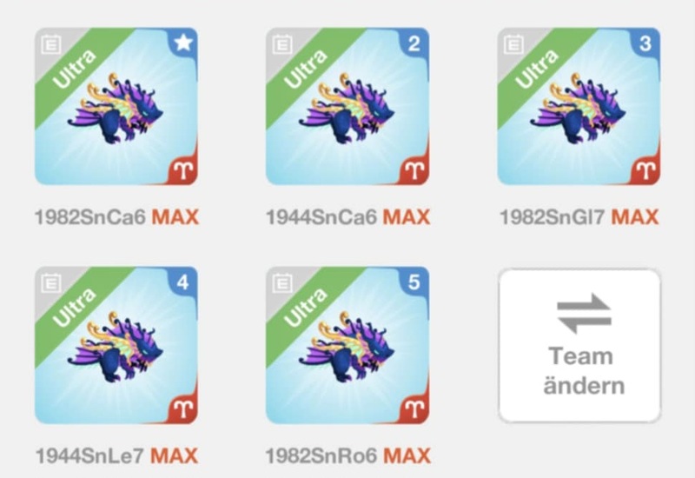Open the dragon thumbnail for slot 5
The height and width of the screenshot is (478, 695).
pyautogui.click(x=347, y=345)
